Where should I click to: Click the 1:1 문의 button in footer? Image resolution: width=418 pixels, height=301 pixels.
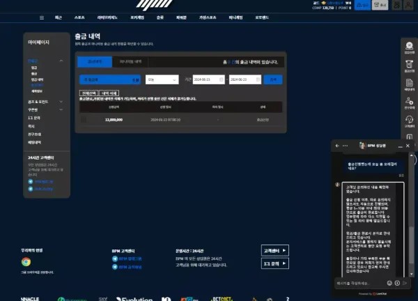click(x=274, y=264)
